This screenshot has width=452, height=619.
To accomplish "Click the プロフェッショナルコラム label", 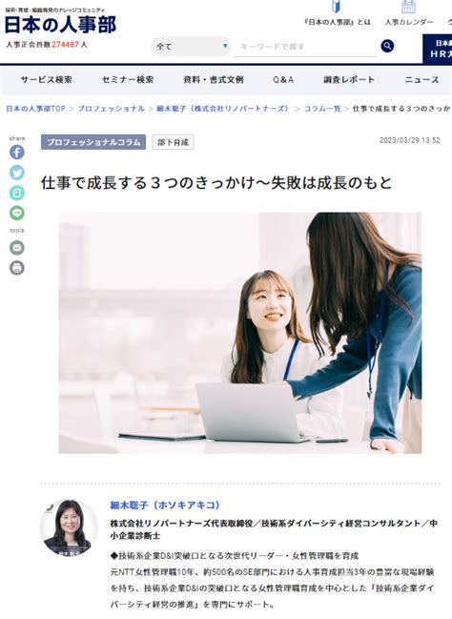I will (x=93, y=142).
